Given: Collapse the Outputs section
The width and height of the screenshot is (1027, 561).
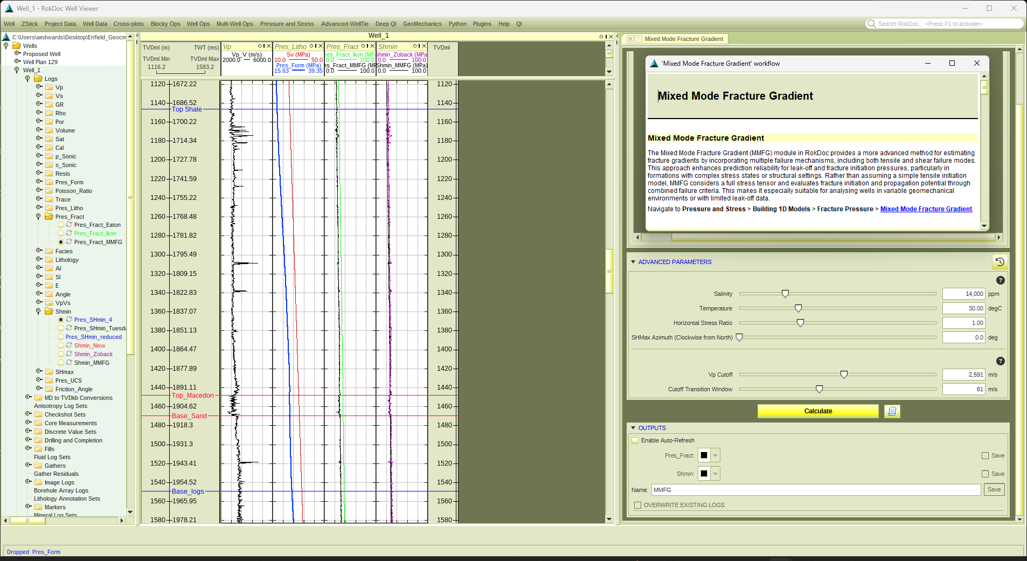Looking at the screenshot, I should [x=633, y=428].
